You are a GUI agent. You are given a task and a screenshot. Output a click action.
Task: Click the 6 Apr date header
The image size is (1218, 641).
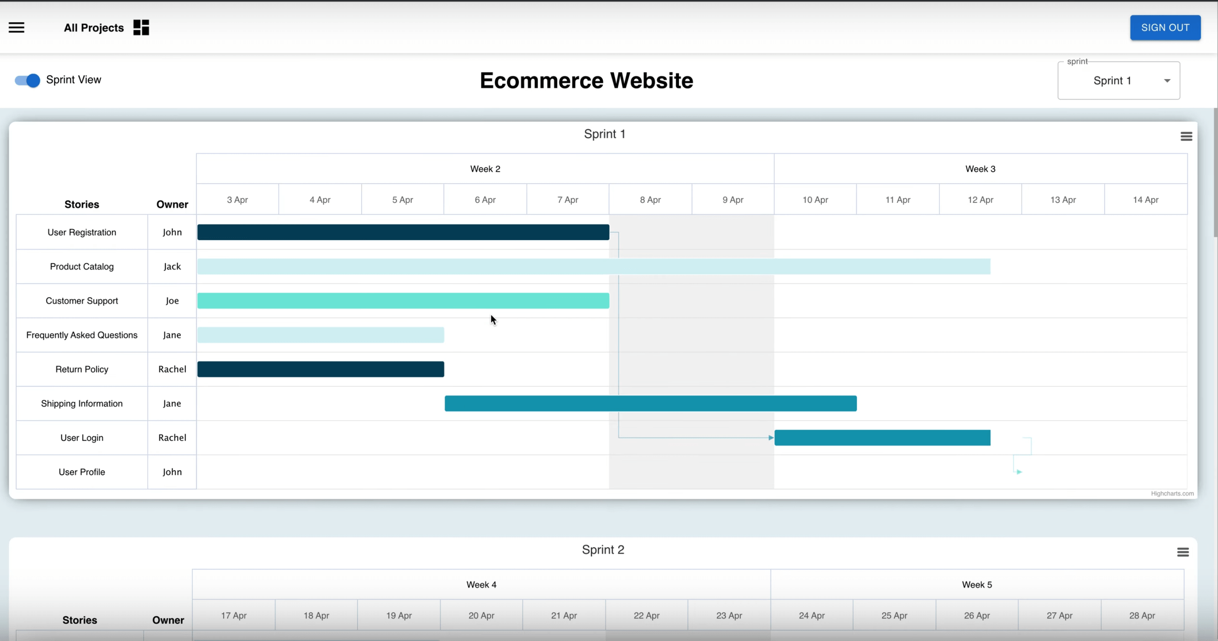[485, 199]
